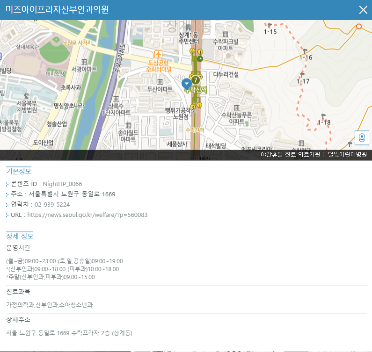This screenshot has width=372, height=352.
Task: Click the 청솔산업 map label
Action: pos(57,124)
